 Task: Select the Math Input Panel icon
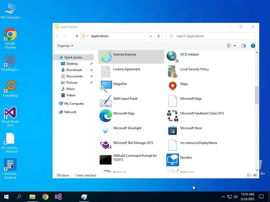(x=106, y=101)
